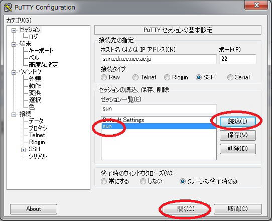Open the 外観 category
This screenshot has height=221, width=272.
[35, 79]
